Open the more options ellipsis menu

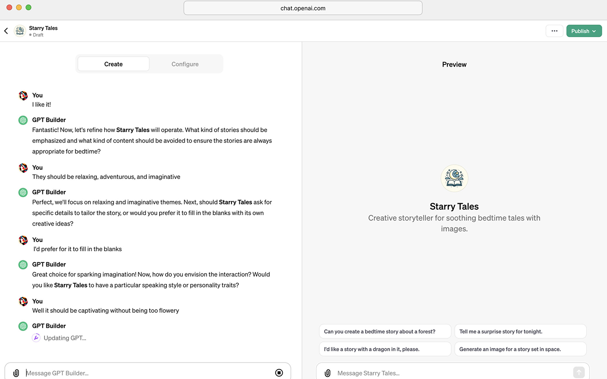pyautogui.click(x=554, y=31)
